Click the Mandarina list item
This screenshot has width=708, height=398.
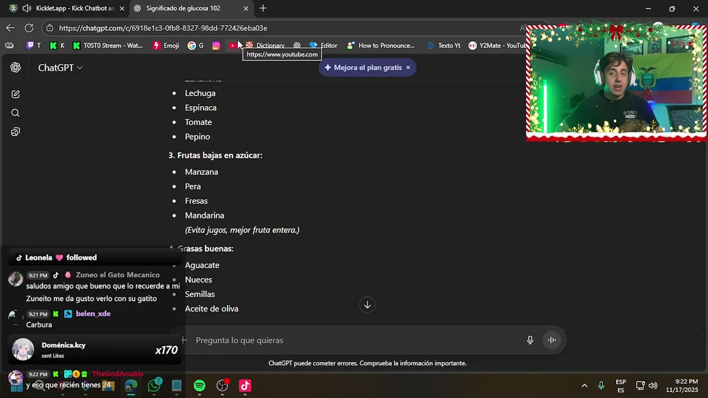(204, 215)
